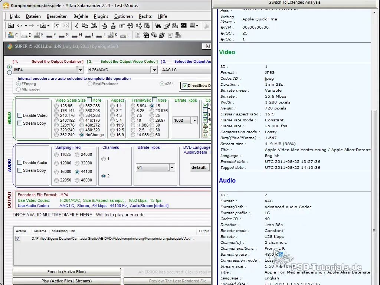The width and height of the screenshot is (380, 285).
Task: Select 48000 sampling frequency
Action: pyautogui.click(x=77, y=180)
